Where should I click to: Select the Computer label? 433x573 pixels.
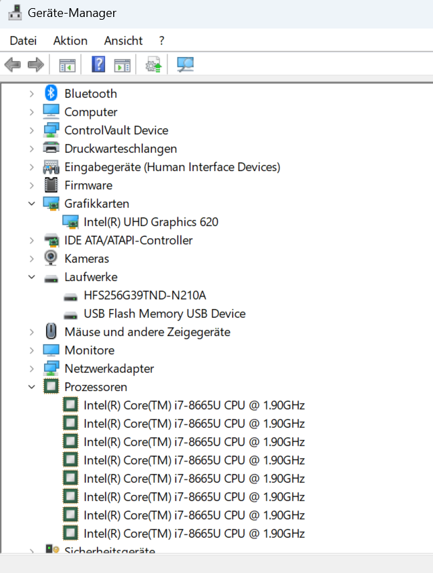pyautogui.click(x=91, y=112)
